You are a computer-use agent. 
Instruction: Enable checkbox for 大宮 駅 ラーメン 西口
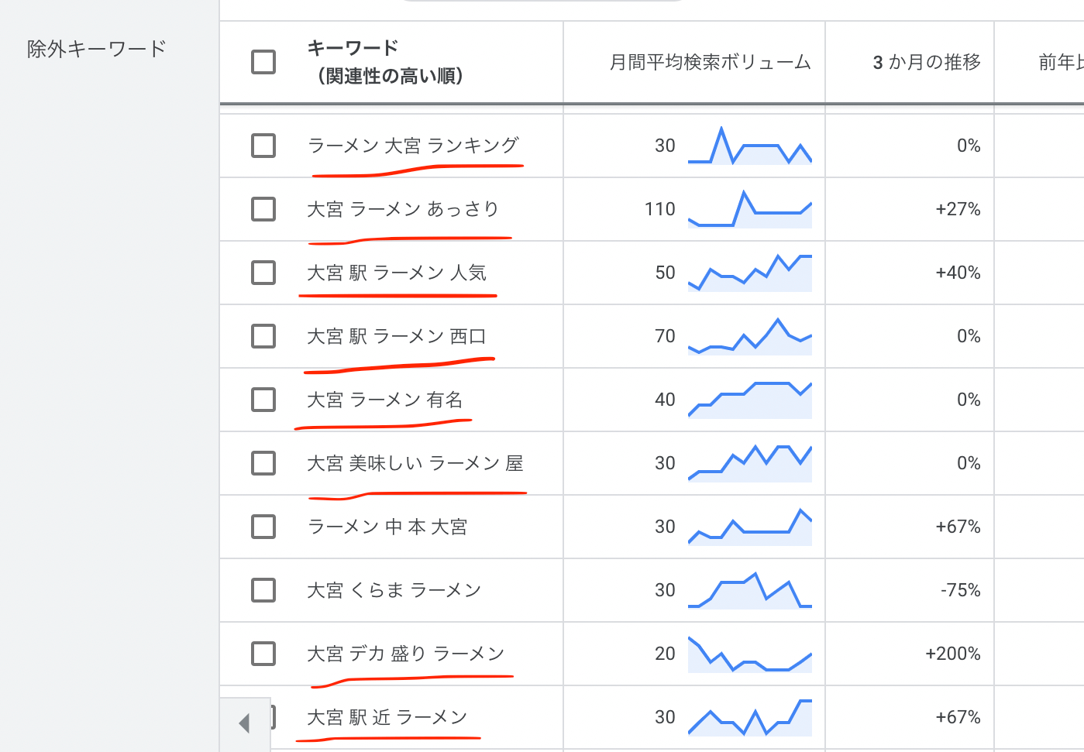click(x=263, y=336)
